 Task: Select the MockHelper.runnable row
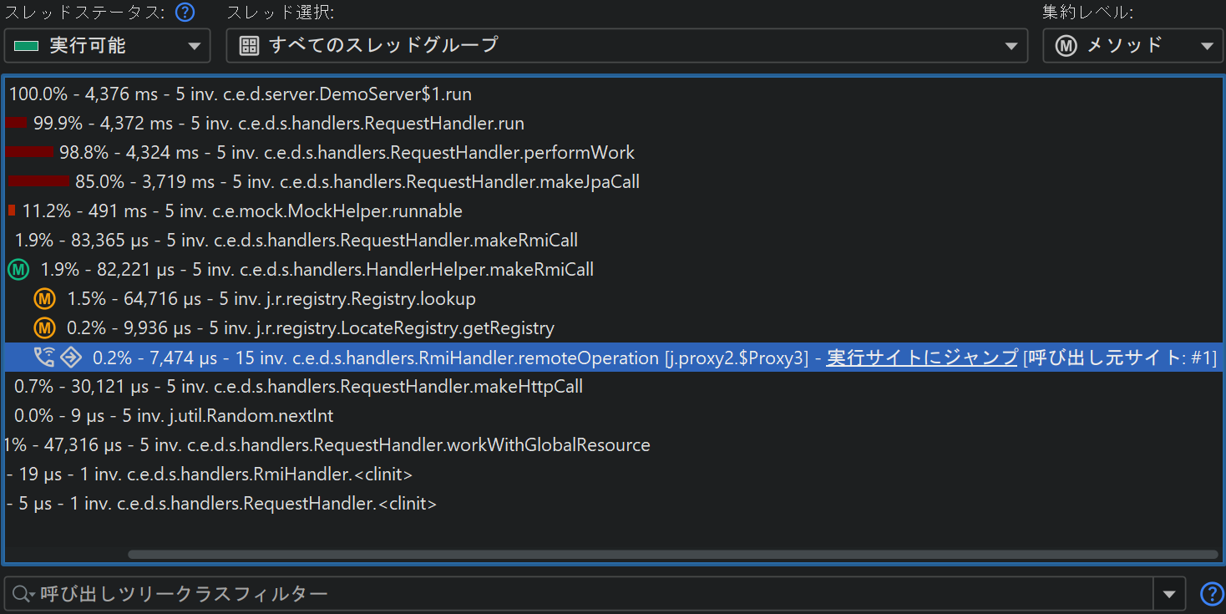pos(242,211)
